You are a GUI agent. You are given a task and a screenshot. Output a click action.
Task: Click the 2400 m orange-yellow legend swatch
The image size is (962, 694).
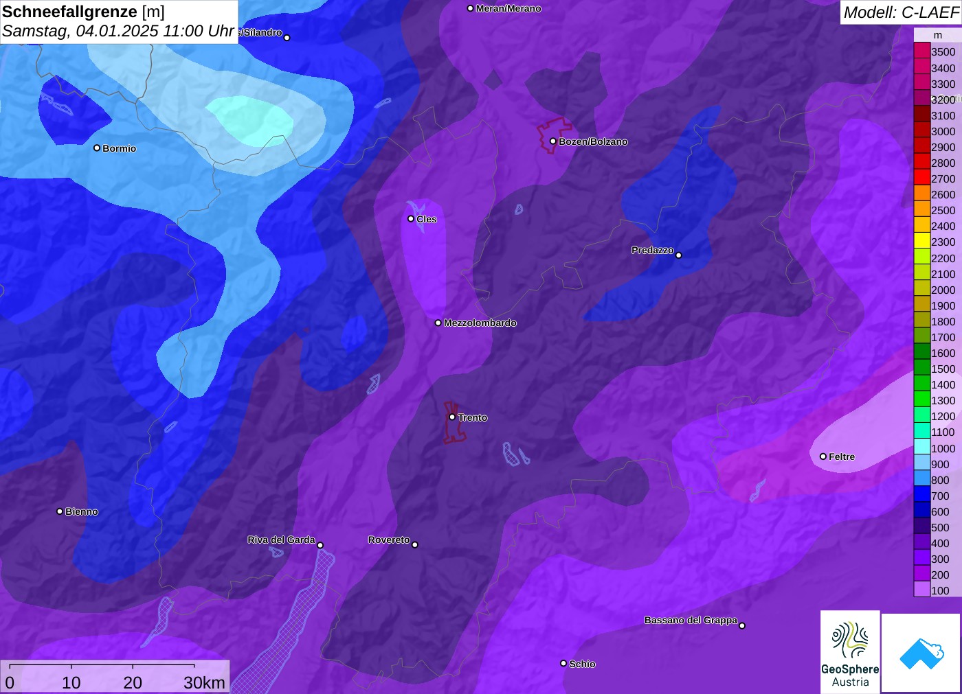(922, 225)
